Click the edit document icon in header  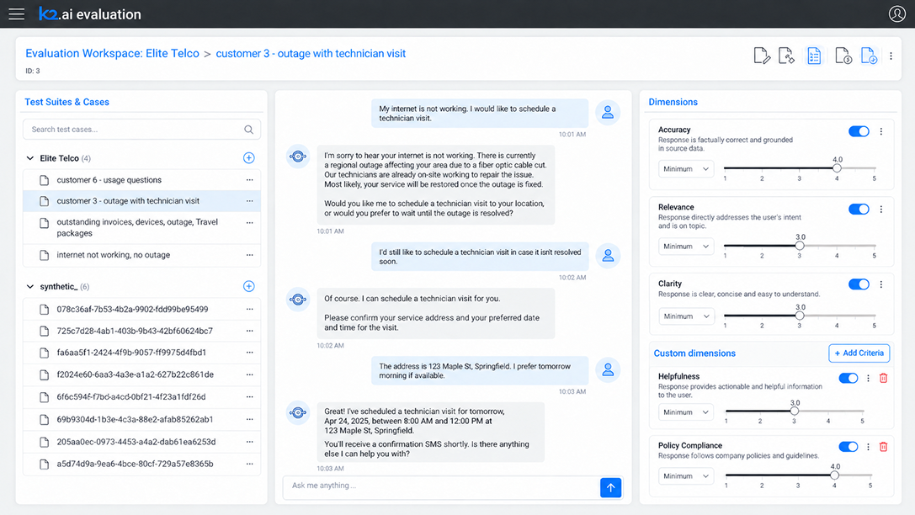[762, 56]
